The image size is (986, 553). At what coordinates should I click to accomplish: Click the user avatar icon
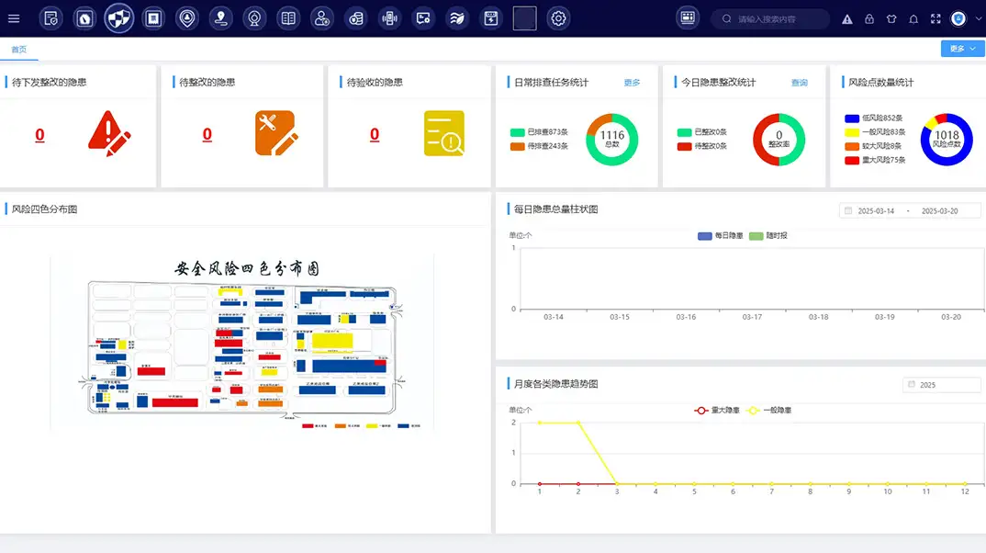(x=958, y=19)
